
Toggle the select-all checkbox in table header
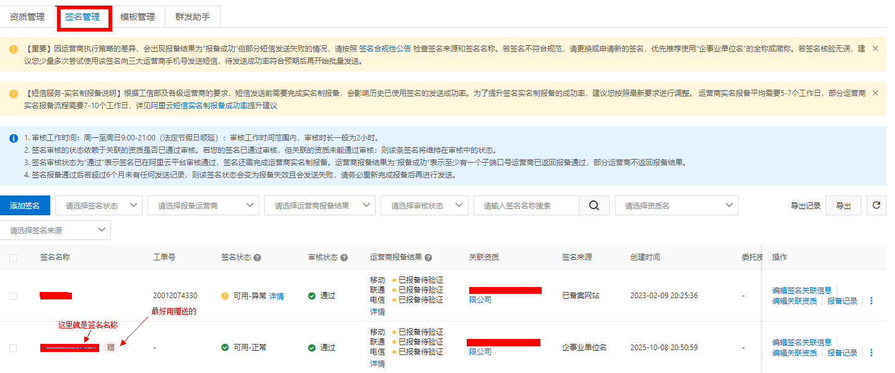pos(13,258)
